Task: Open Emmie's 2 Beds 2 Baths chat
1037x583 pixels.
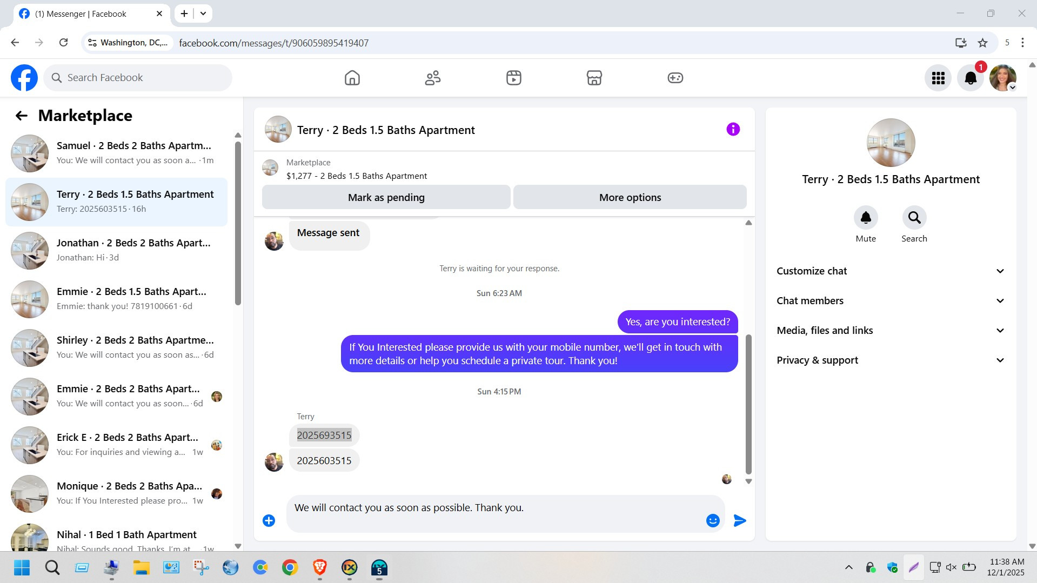Action: (116, 397)
